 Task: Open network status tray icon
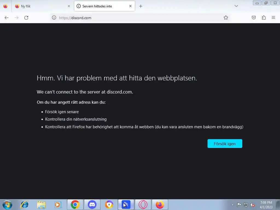[246, 205]
